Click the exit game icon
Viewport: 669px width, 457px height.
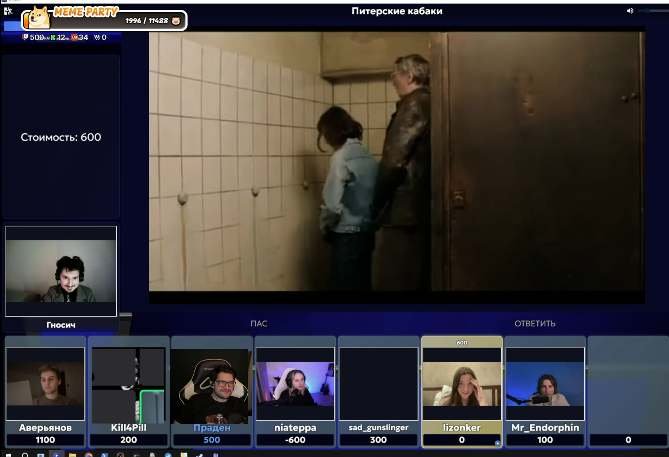pos(8,11)
